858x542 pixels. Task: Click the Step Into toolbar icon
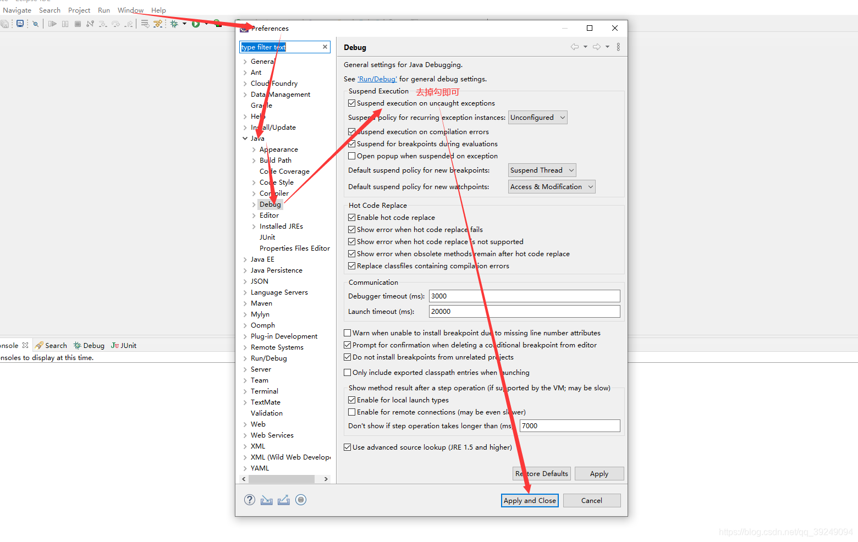(x=103, y=24)
